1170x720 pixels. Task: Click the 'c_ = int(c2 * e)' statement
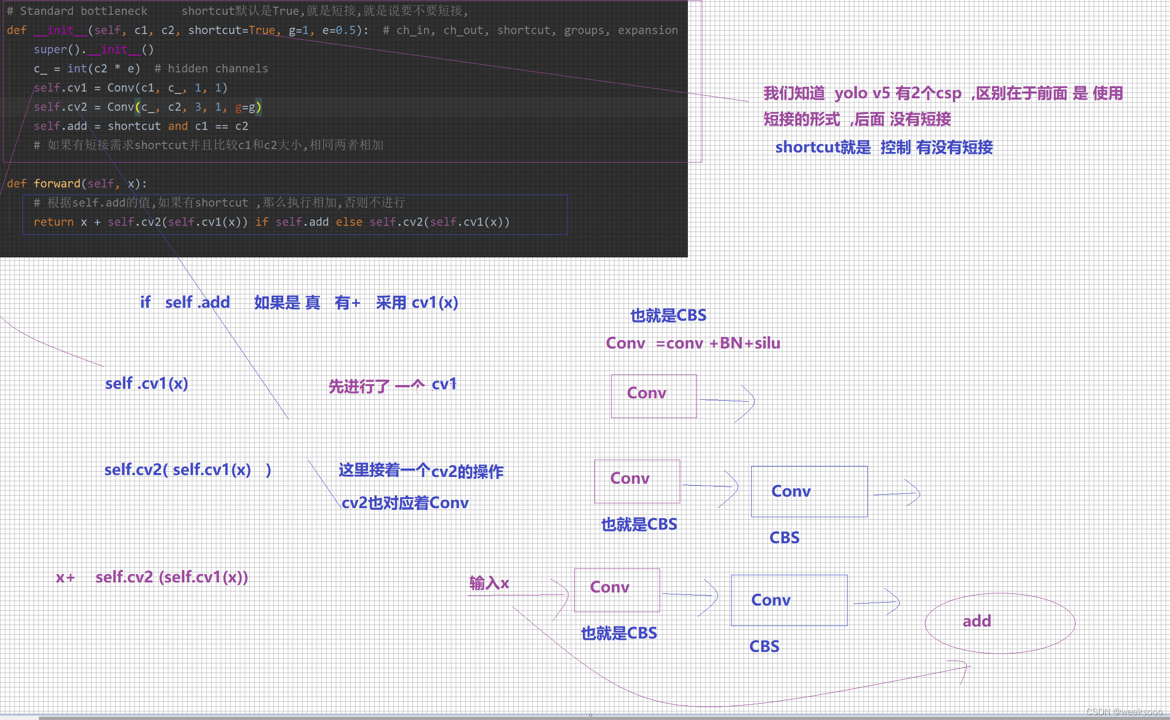coord(87,69)
